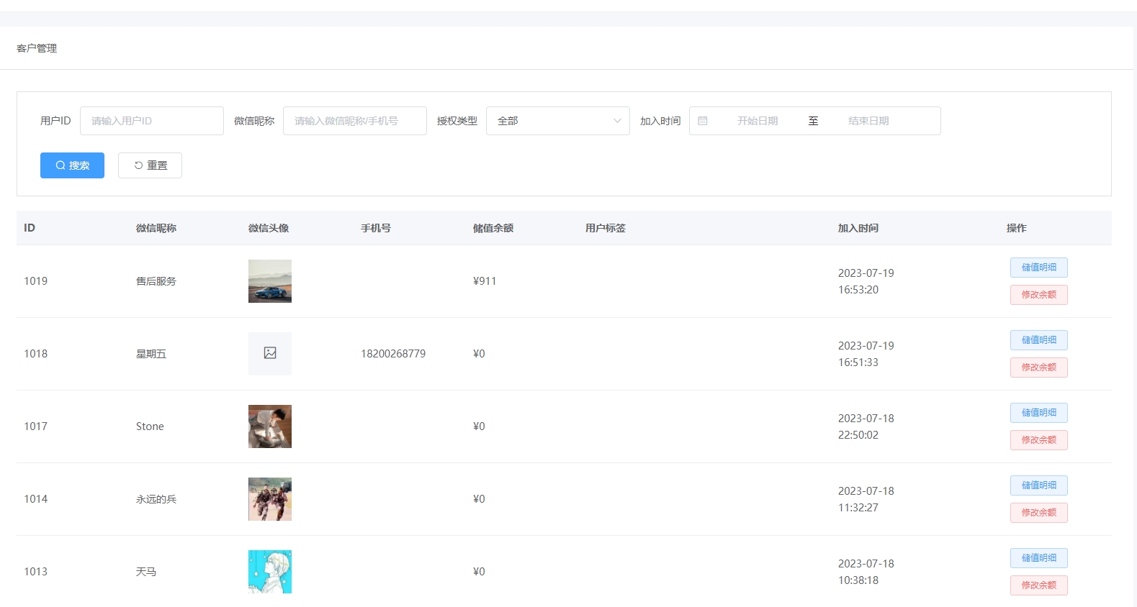Click the join time 2023-07-19 16:53:20
This screenshot has height=607, width=1137.
click(866, 281)
